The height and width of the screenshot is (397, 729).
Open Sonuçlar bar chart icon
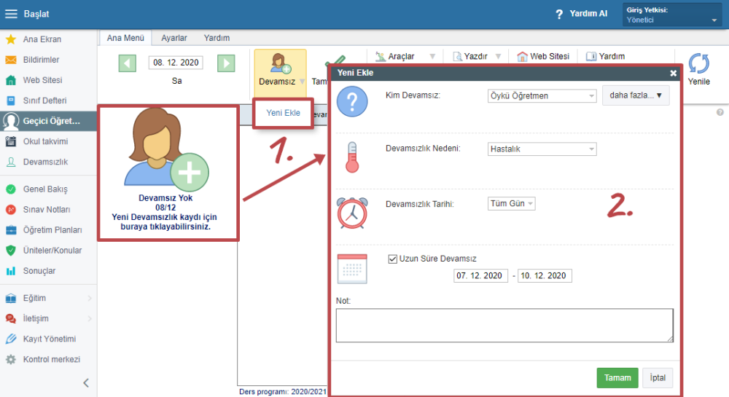click(11, 271)
